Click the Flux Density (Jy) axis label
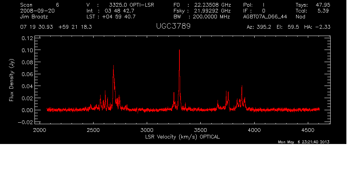 click(11, 80)
